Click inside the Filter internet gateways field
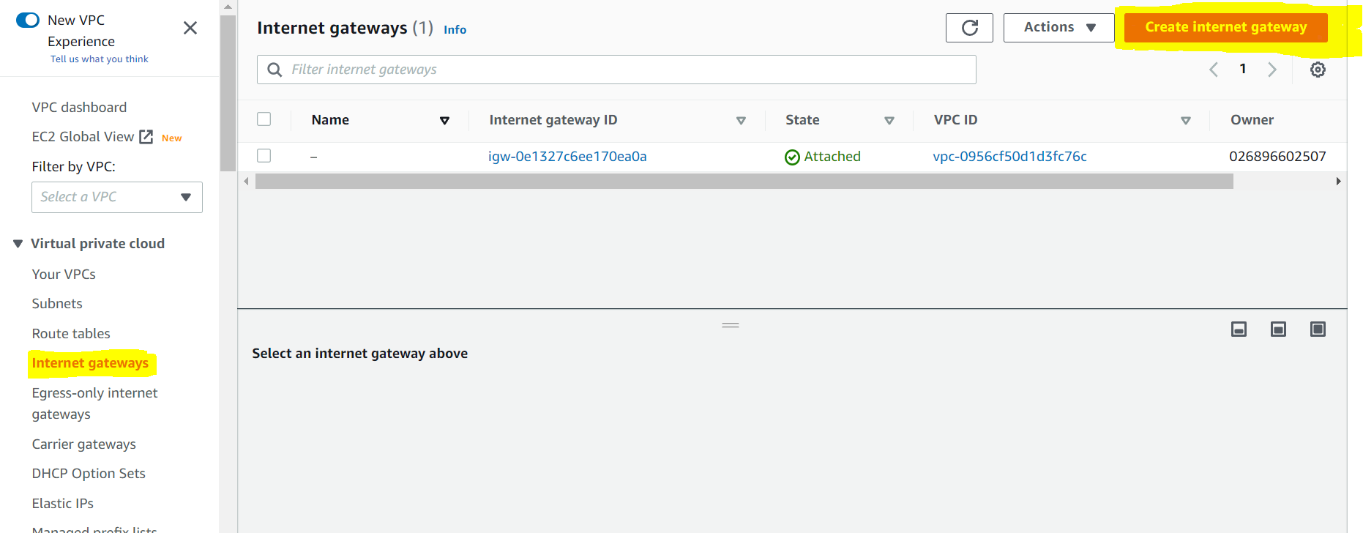Image resolution: width=1363 pixels, height=533 pixels. 512,69
